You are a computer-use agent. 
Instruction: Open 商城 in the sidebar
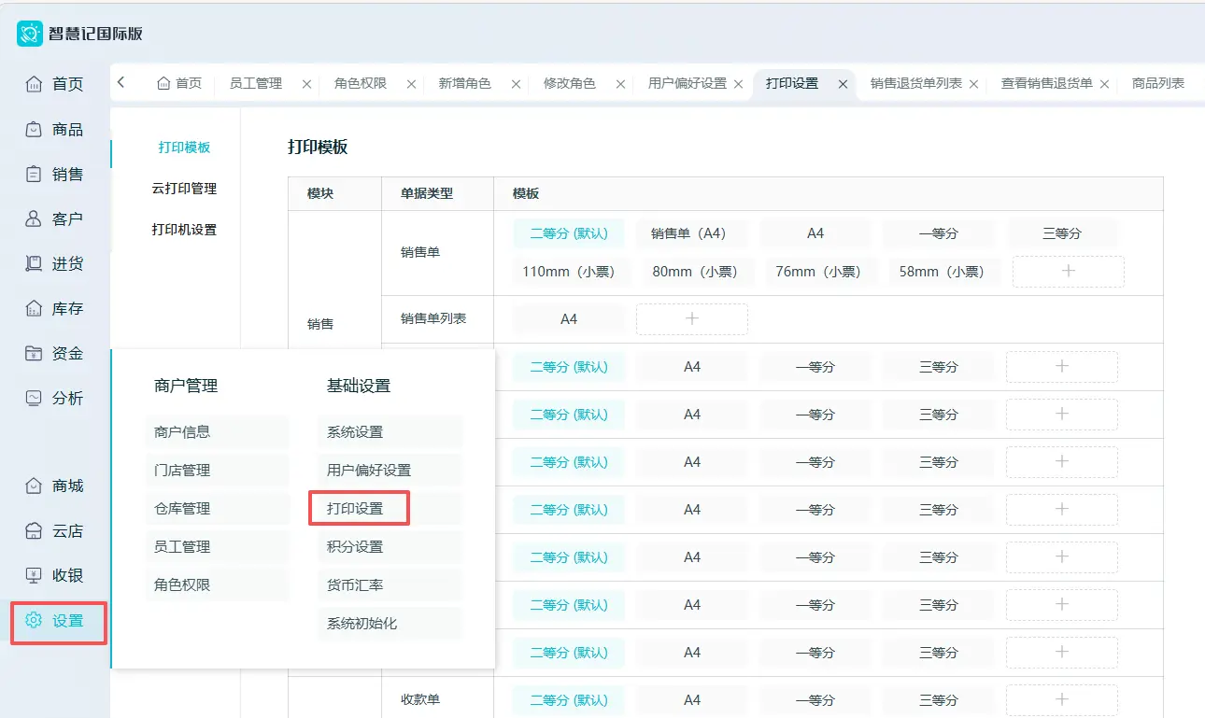(x=55, y=486)
